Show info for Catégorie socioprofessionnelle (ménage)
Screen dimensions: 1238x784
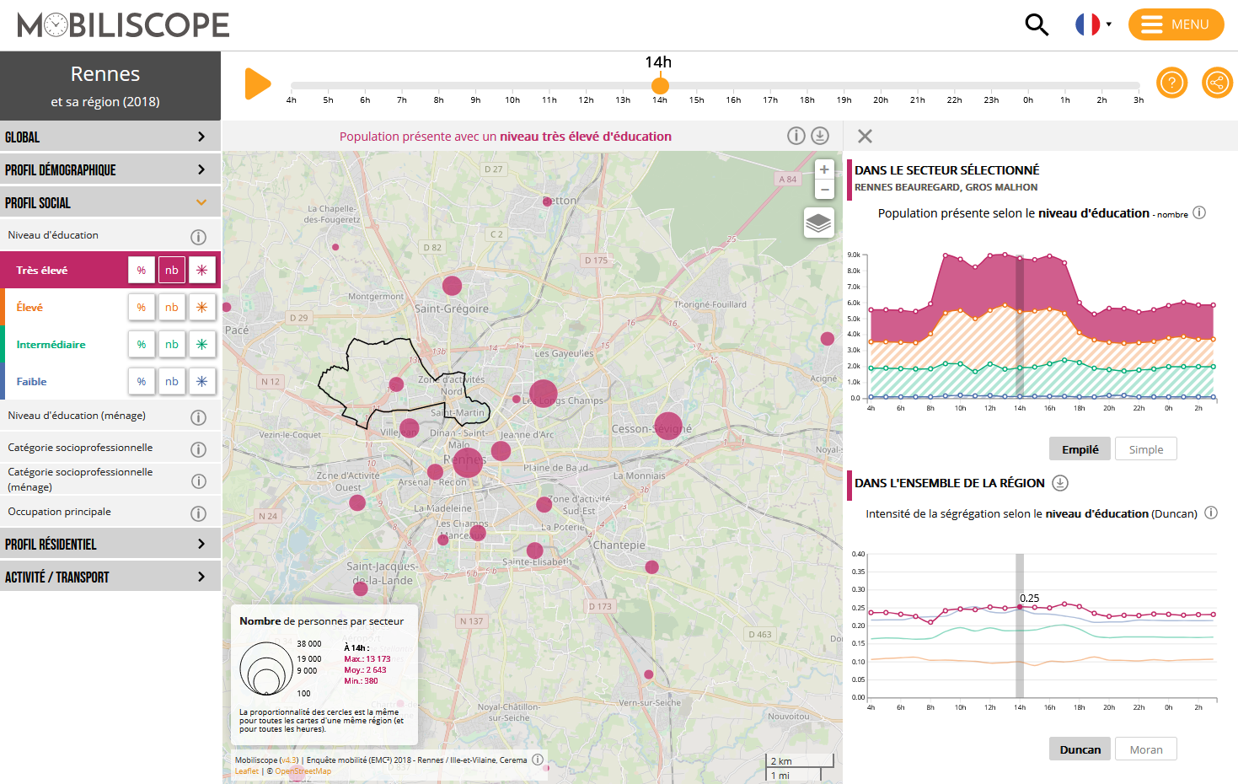198,481
